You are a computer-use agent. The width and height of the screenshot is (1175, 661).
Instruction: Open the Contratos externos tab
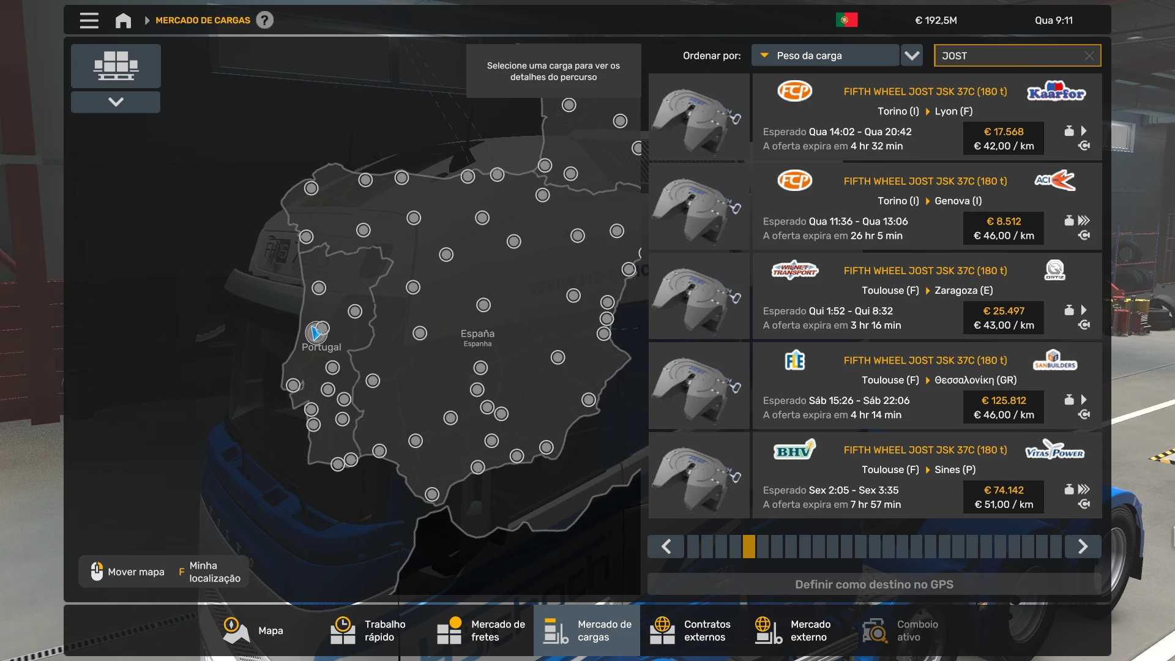pos(690,630)
